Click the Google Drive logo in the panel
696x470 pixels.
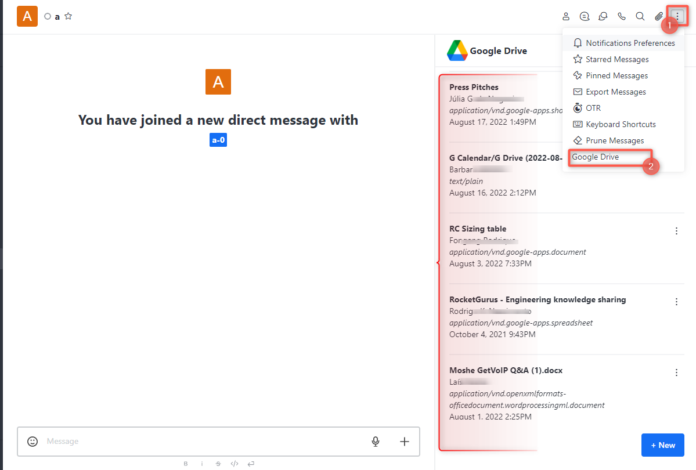tap(457, 50)
